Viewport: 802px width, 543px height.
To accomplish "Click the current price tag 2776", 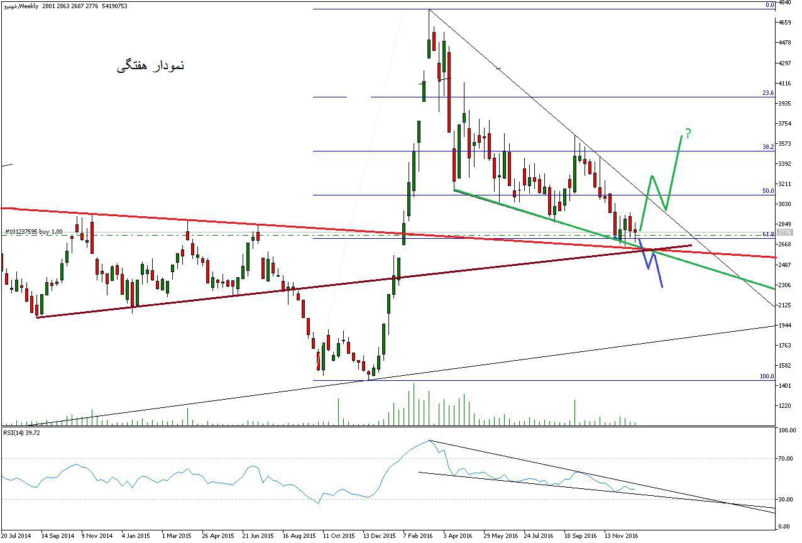I will [x=786, y=233].
